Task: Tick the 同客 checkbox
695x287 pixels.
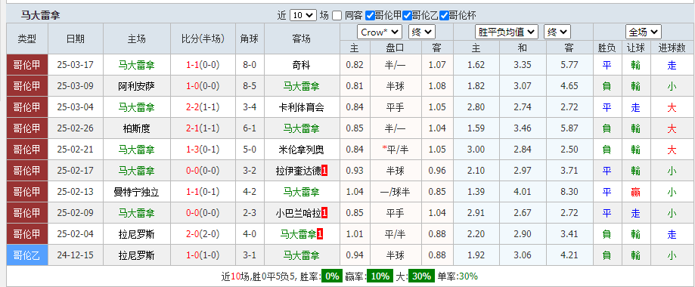Action: (x=337, y=16)
